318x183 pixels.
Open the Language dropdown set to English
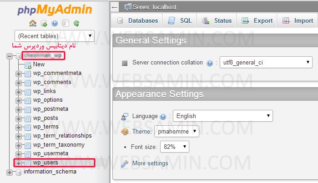tap(222, 116)
